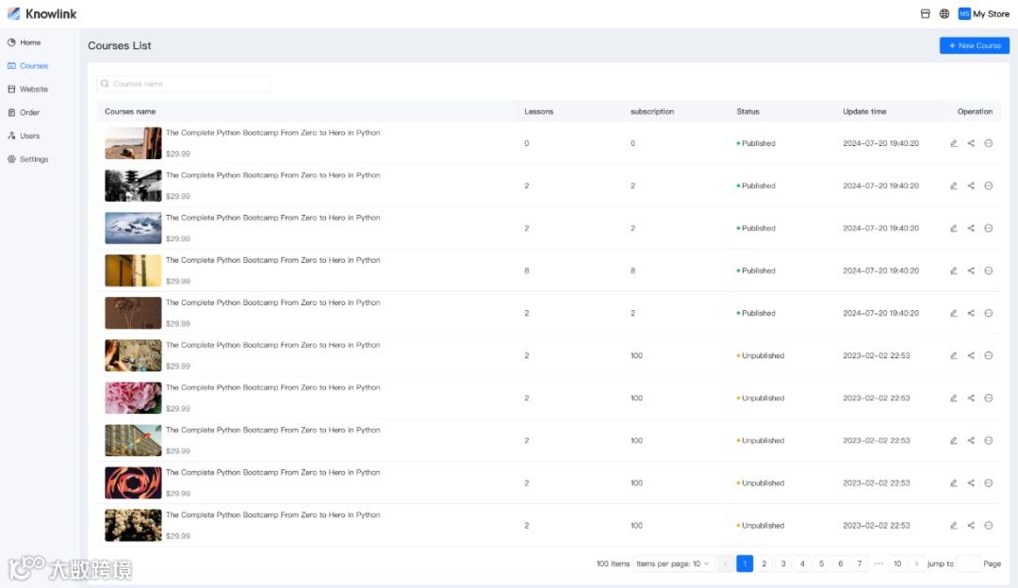Go to next page with the right arrow
1018x588 pixels.
click(916, 563)
